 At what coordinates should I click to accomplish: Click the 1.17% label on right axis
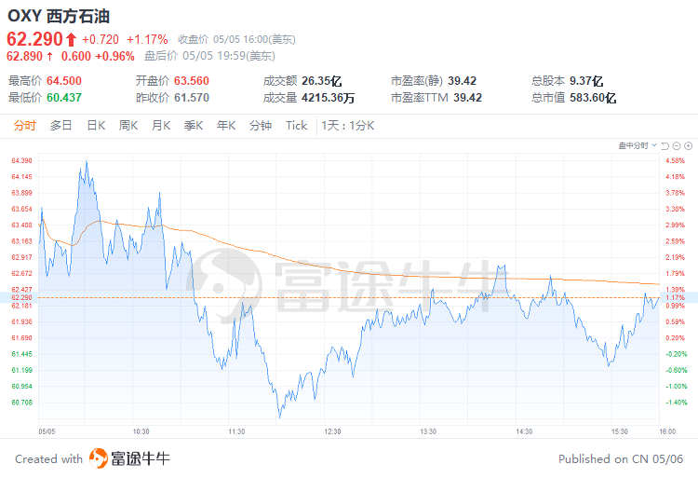(675, 297)
